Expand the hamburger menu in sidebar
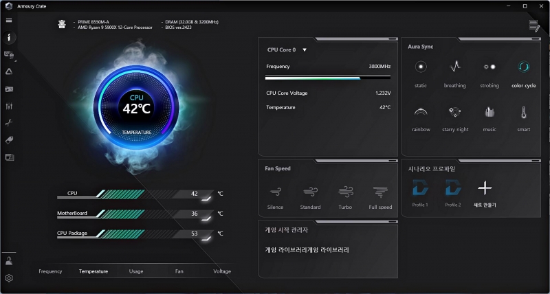The image size is (550, 294). coord(9,21)
